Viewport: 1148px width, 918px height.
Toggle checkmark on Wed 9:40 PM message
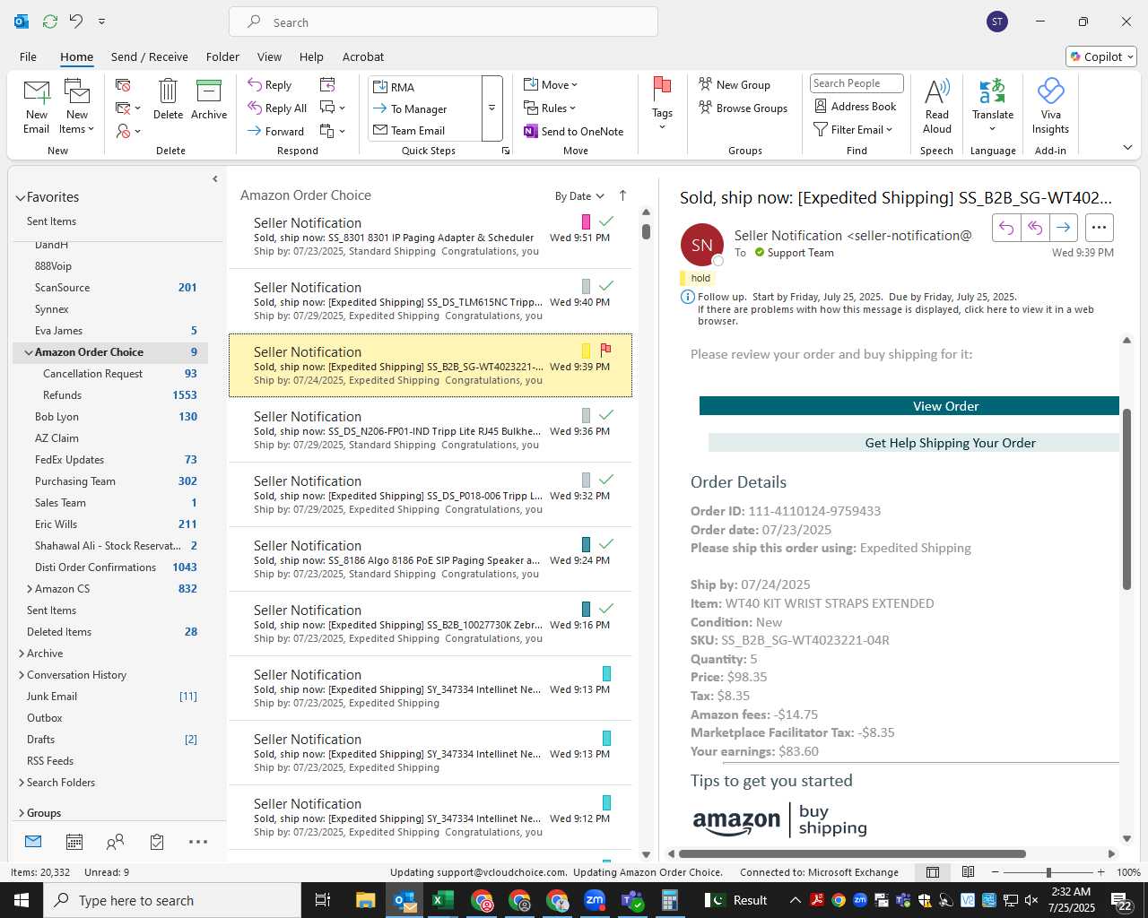pos(606,285)
